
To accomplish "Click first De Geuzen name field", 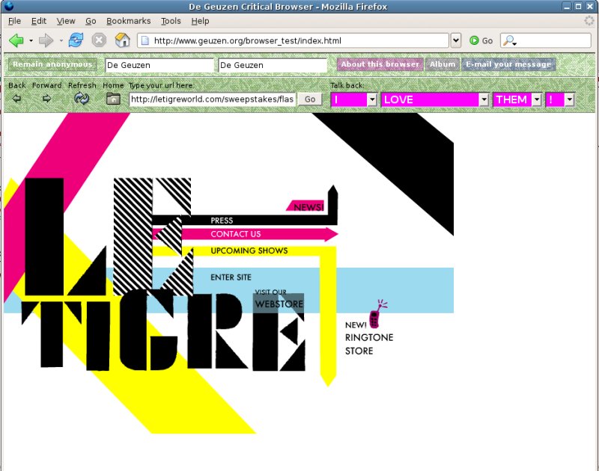I will [x=159, y=65].
